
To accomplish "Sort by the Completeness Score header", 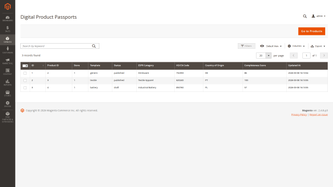I will pos(264,65).
